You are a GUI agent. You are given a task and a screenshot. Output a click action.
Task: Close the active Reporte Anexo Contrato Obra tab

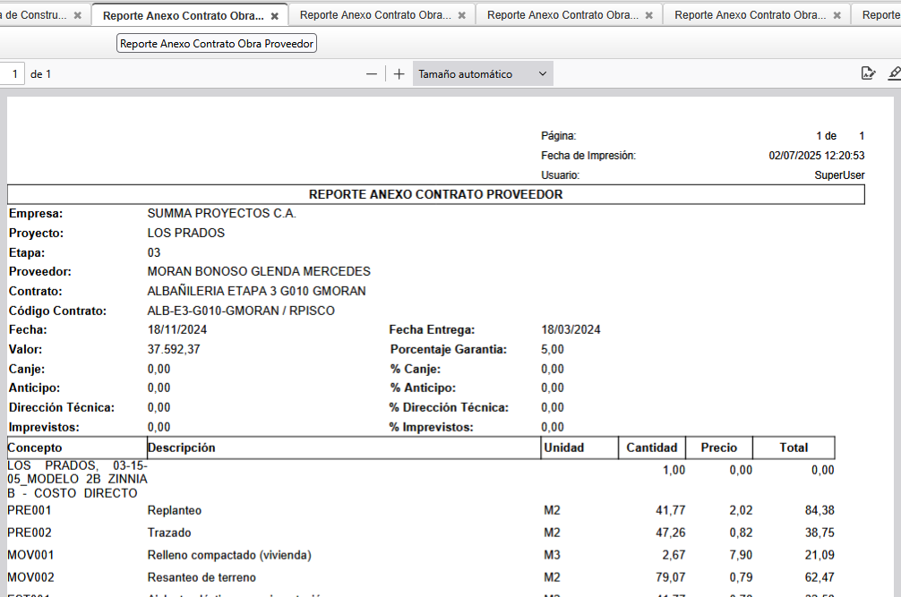coord(274,16)
